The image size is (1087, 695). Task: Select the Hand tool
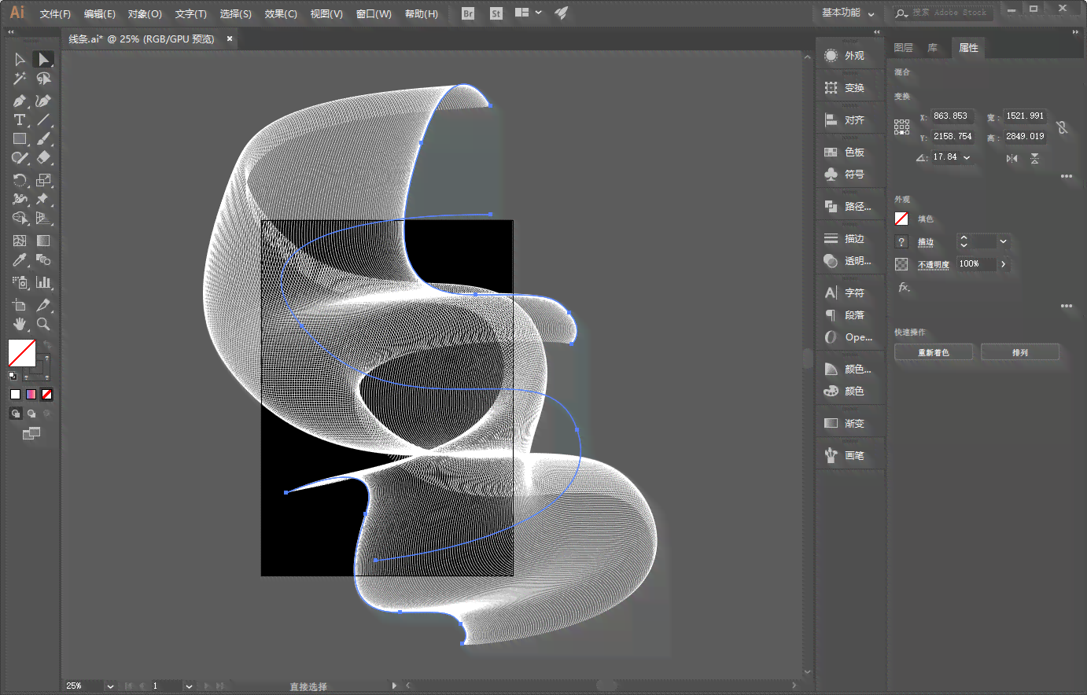(x=20, y=323)
